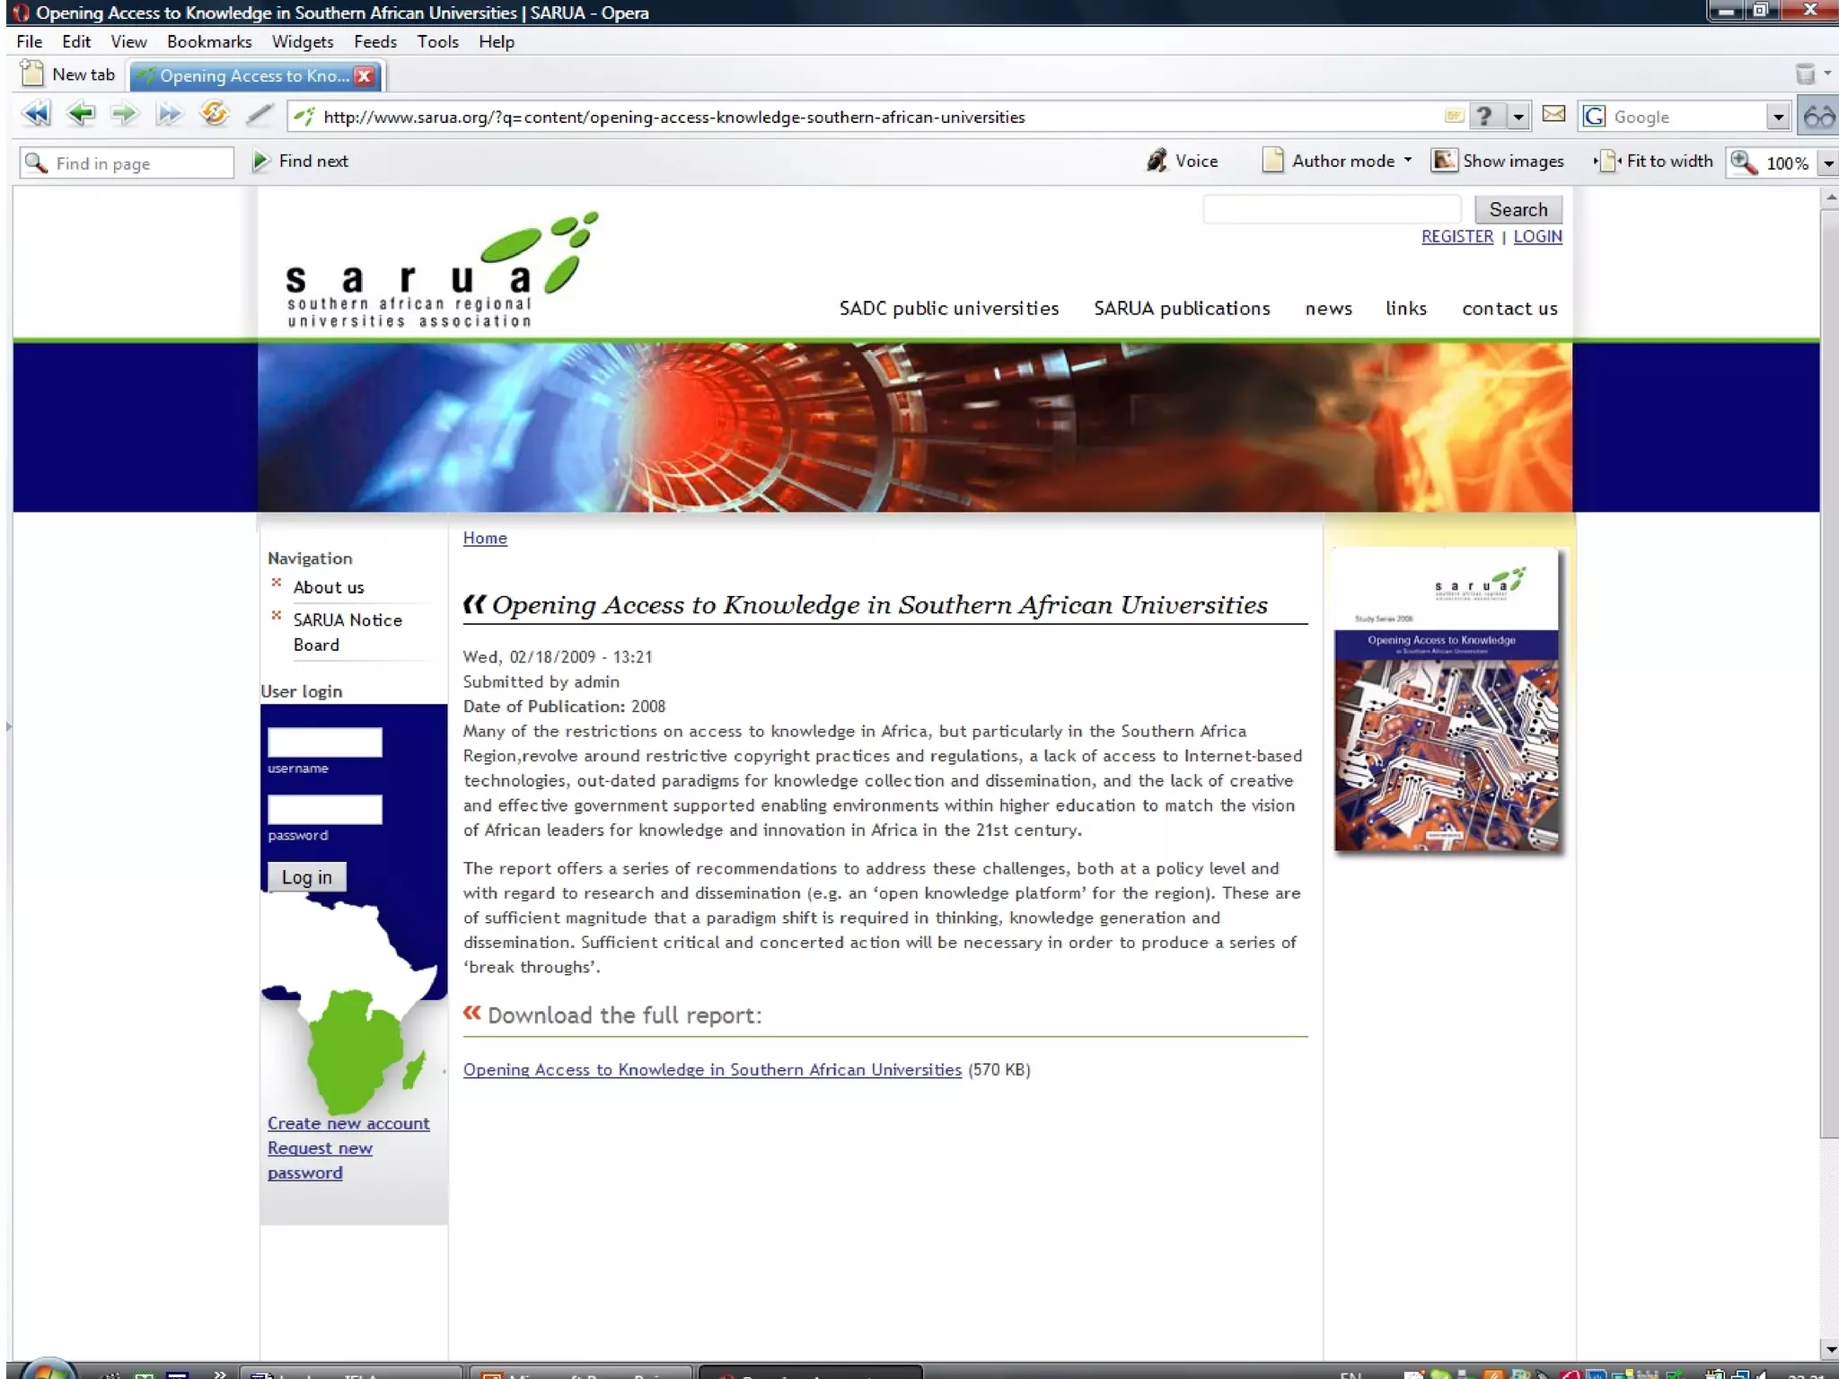Expand the 100% zoom level dropdown
1839x1379 pixels.
click(1828, 163)
